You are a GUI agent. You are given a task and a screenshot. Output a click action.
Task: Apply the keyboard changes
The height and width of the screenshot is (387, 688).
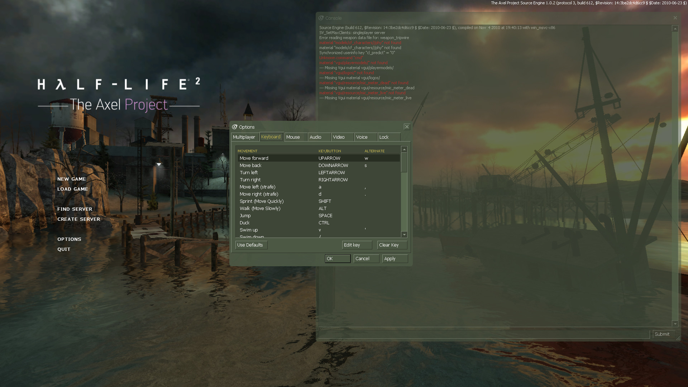click(395, 258)
